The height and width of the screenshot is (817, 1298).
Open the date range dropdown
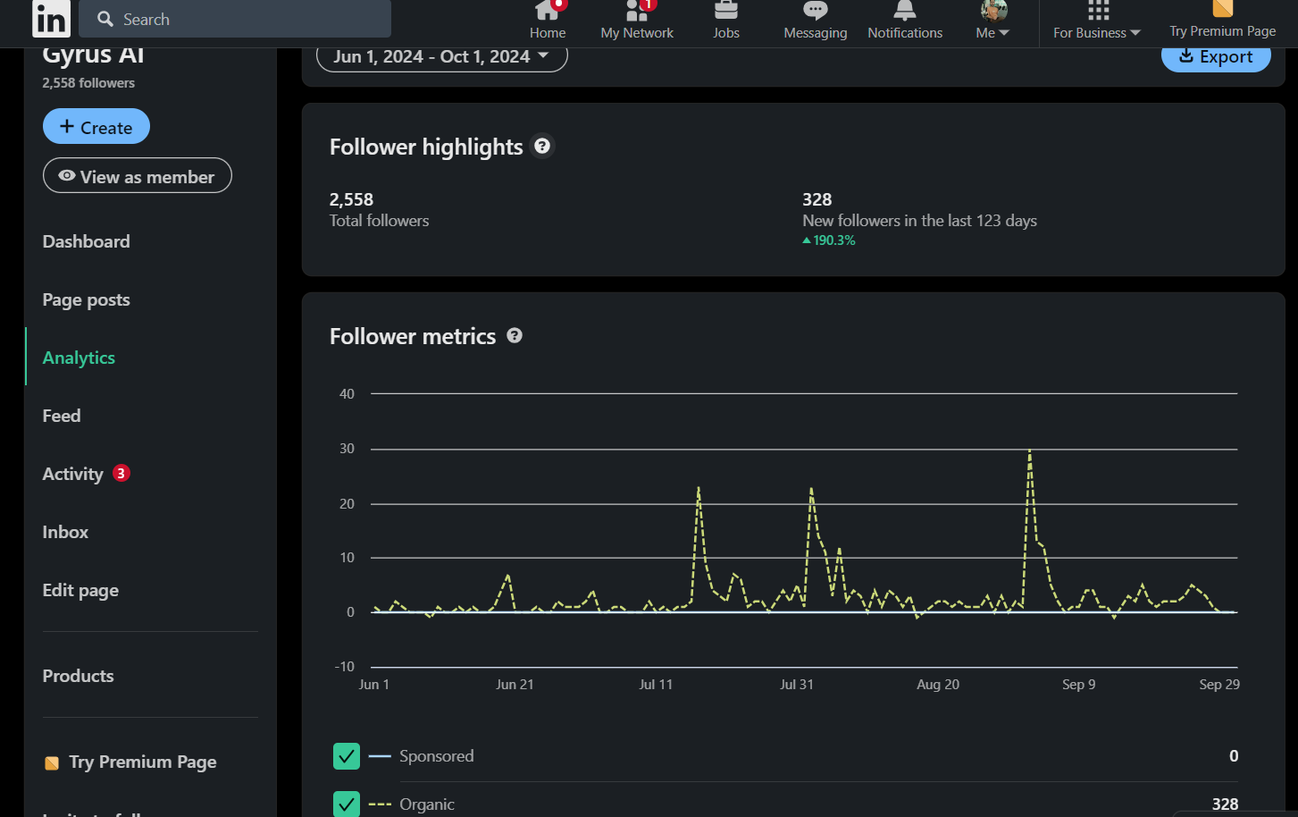pos(441,57)
